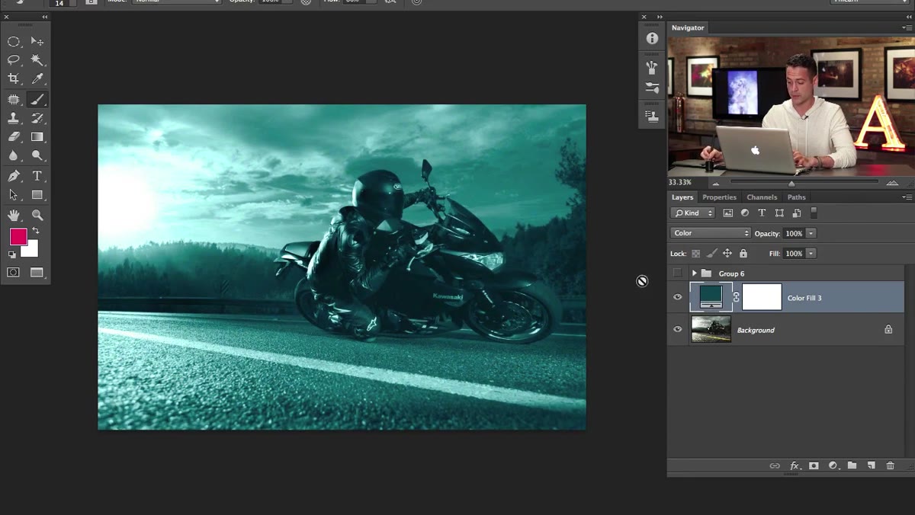The height and width of the screenshot is (515, 915).
Task: Filter layers by pixel layers
Action: point(727,213)
